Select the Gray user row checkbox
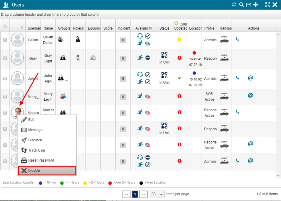 5,58
